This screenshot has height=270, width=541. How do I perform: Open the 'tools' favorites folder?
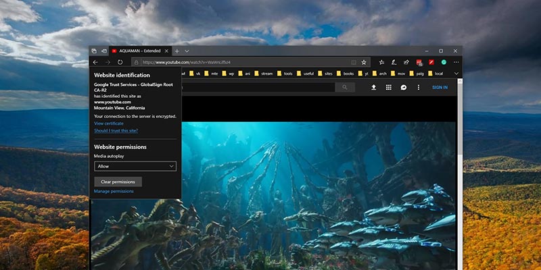coord(287,73)
